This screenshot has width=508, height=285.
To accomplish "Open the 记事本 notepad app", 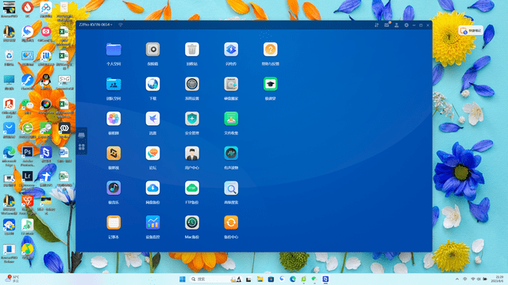I will point(114,222).
